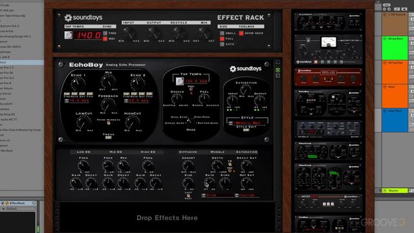The width and height of the screenshot is (414, 233).
Task: Flip the Diffusion Loop/Post switch
Action: coord(188,195)
